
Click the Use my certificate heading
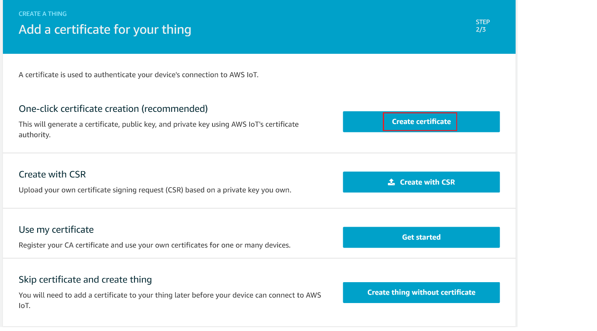[x=56, y=229]
